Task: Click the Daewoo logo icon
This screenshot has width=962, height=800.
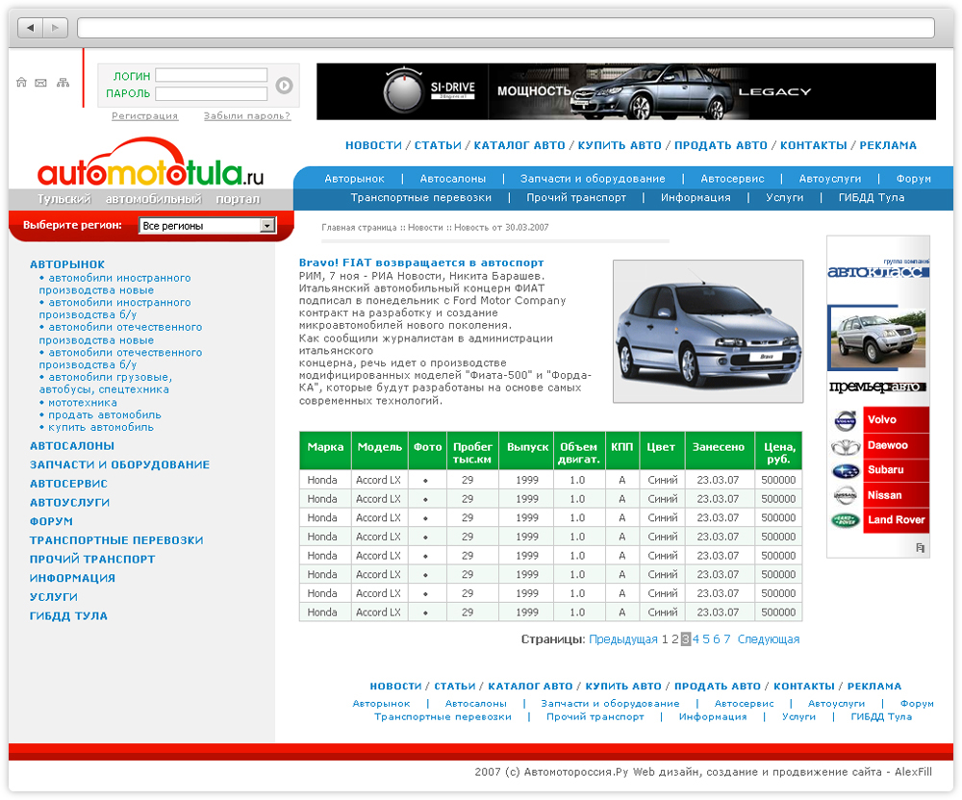Action: coord(846,446)
